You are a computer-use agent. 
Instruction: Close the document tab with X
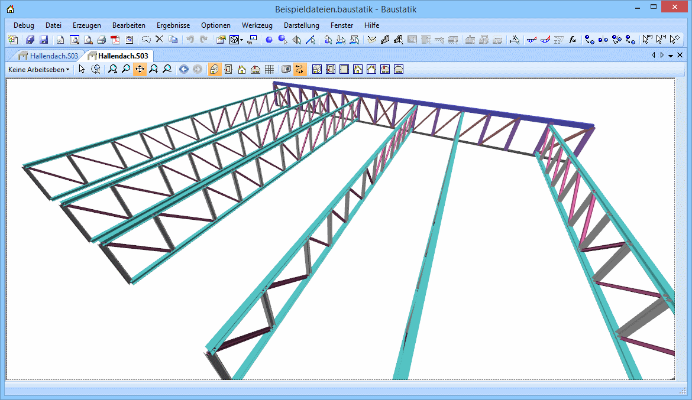679,55
